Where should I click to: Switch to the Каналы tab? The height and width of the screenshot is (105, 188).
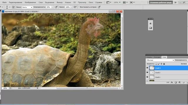149,57
